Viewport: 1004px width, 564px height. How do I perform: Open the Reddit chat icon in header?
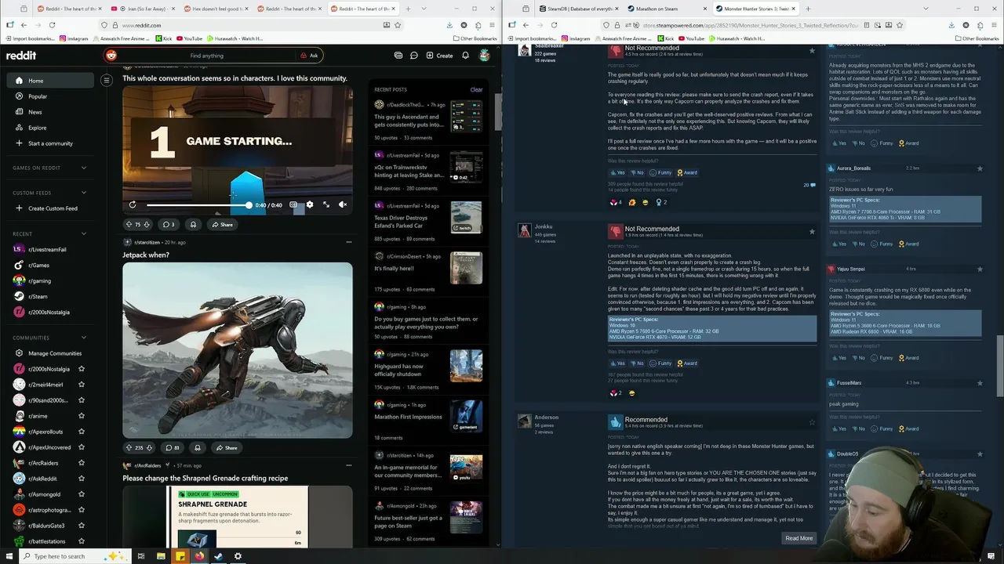(x=414, y=56)
